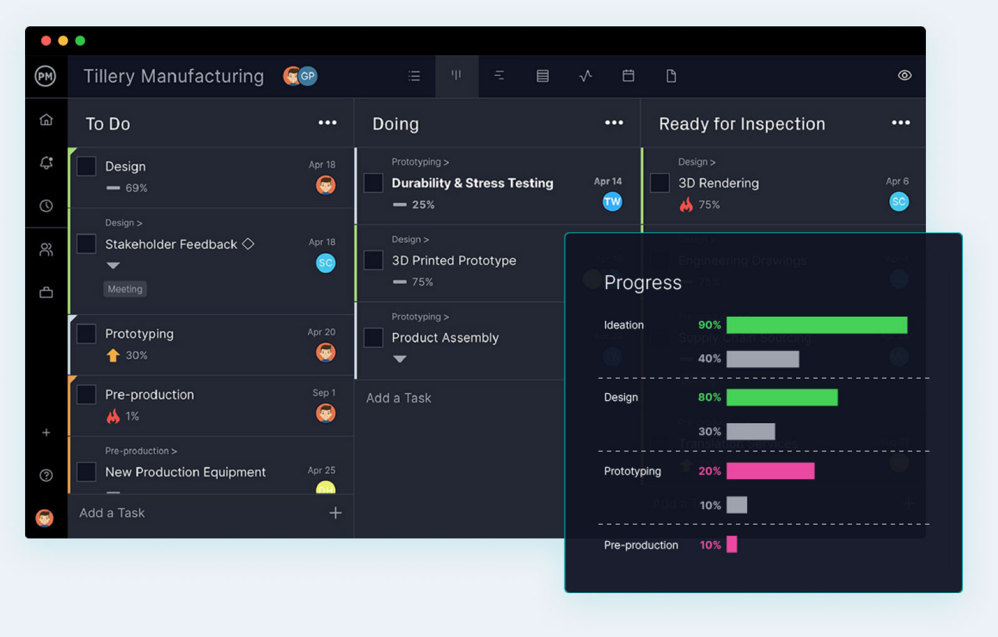Click Prototyping 20% pink progress bar
998x637 pixels.
click(770, 471)
